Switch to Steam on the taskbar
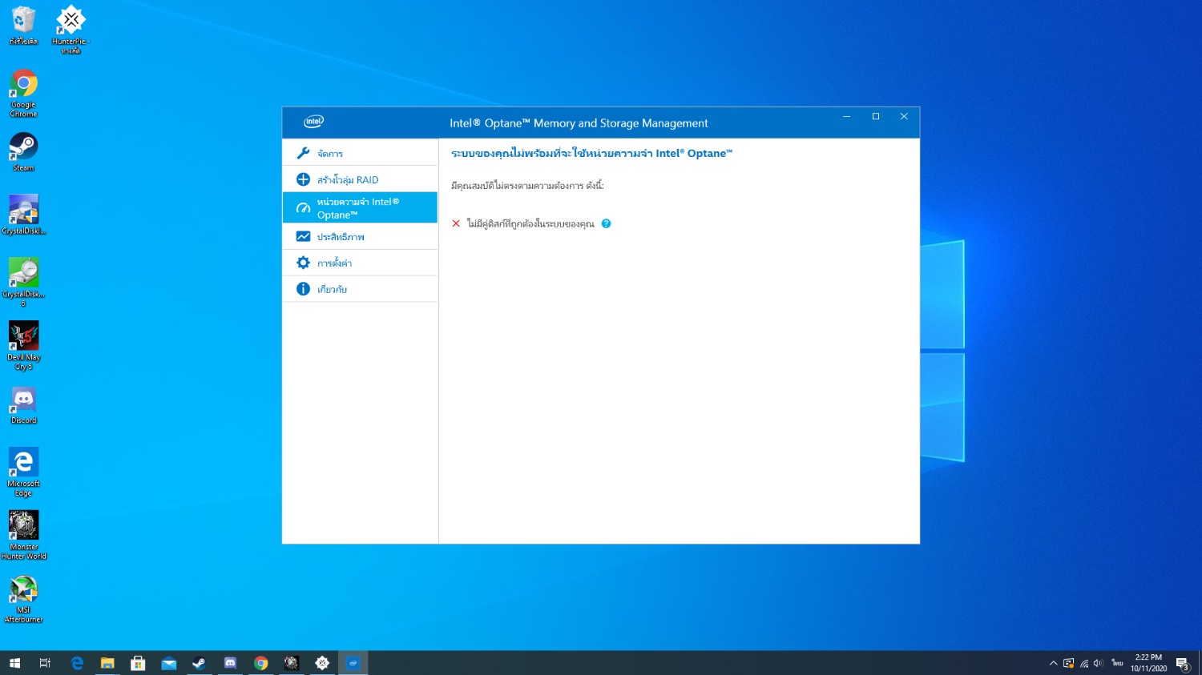 pyautogui.click(x=199, y=663)
